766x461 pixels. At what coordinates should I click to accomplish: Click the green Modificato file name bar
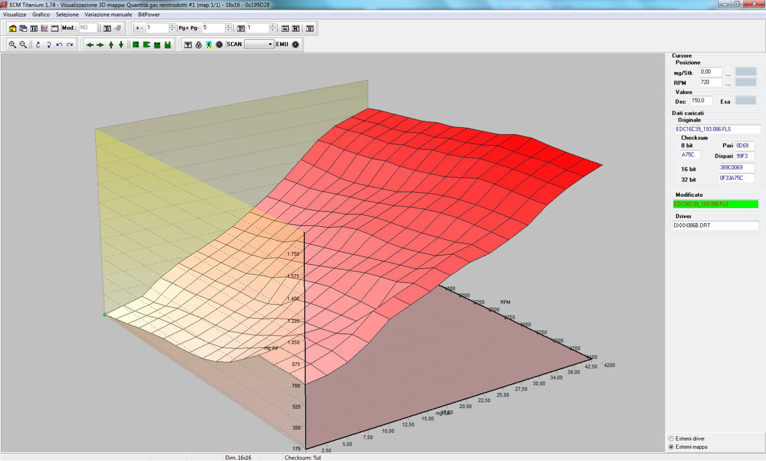point(716,204)
